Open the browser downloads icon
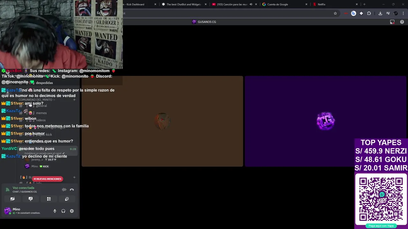 [380, 13]
